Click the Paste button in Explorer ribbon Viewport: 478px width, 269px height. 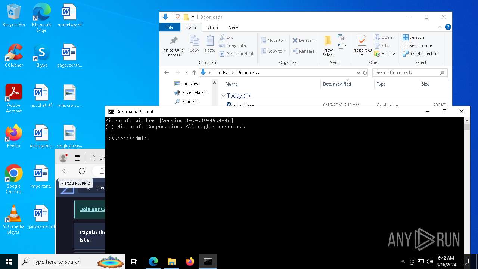pos(210,44)
